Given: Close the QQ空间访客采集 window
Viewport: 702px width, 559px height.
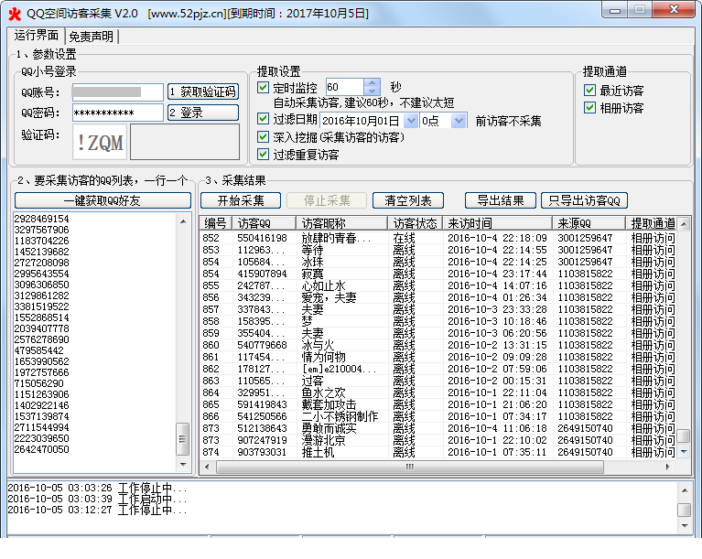Looking at the screenshot, I should (674, 10).
